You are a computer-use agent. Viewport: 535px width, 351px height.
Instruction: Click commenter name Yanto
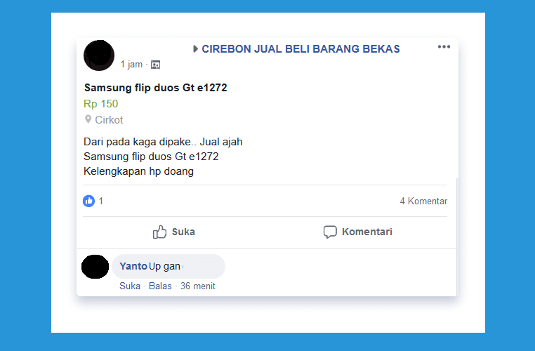click(x=133, y=266)
